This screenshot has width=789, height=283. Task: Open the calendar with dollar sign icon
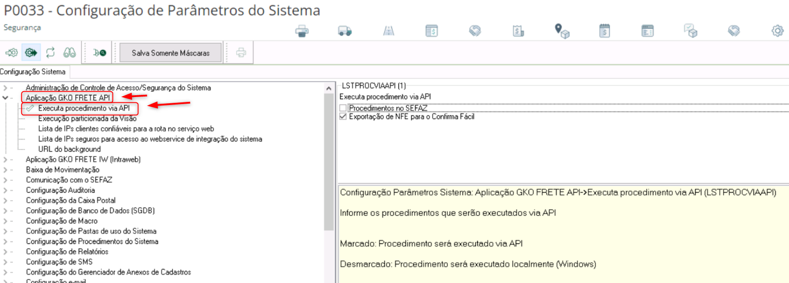click(x=604, y=31)
